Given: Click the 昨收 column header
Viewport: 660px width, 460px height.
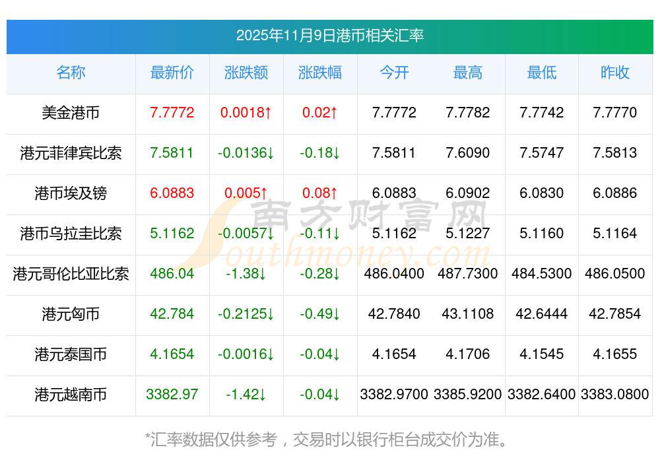Looking at the screenshot, I should point(615,73).
